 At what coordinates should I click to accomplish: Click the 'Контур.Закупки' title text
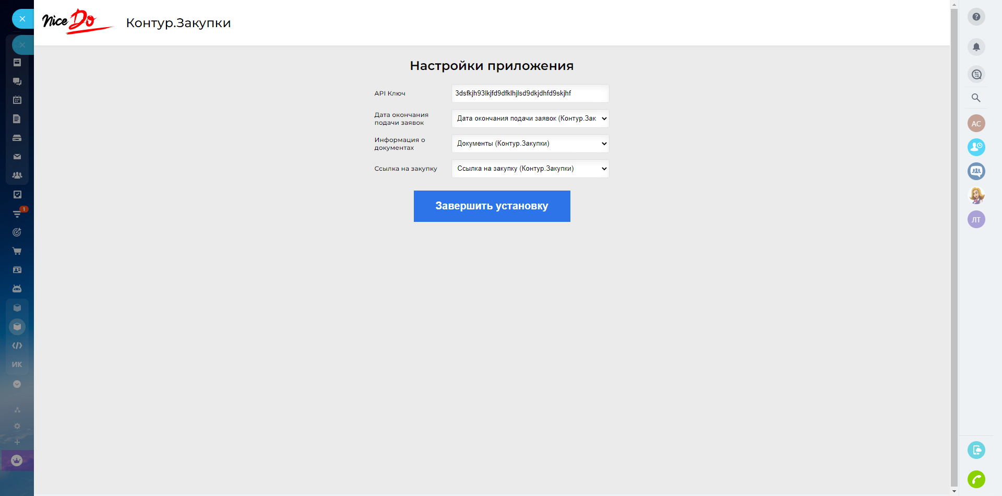tap(178, 23)
